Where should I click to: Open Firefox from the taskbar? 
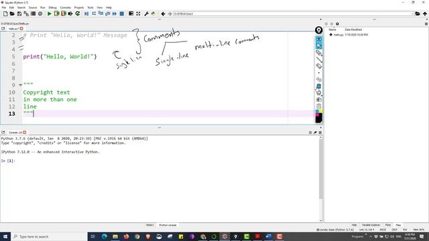click(x=126, y=236)
